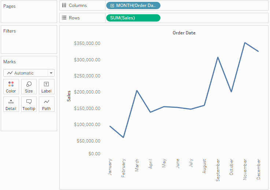Click the Columns shelf label
Image resolution: width=270 pixels, height=190 pixels.
click(78, 5)
